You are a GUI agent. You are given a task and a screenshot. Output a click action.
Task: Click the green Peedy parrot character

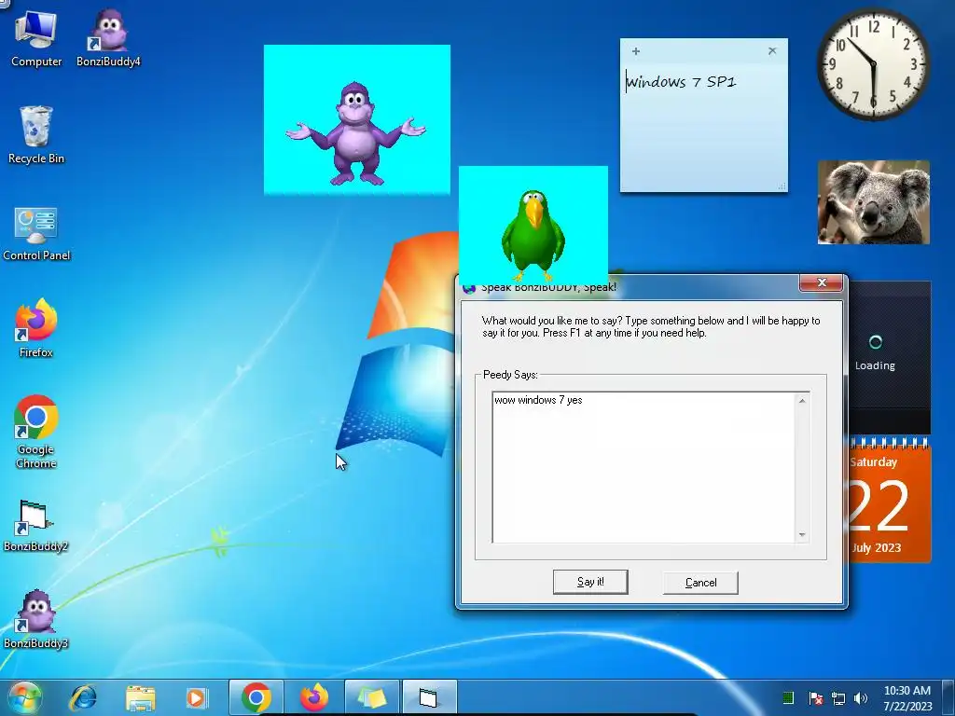coord(533,235)
